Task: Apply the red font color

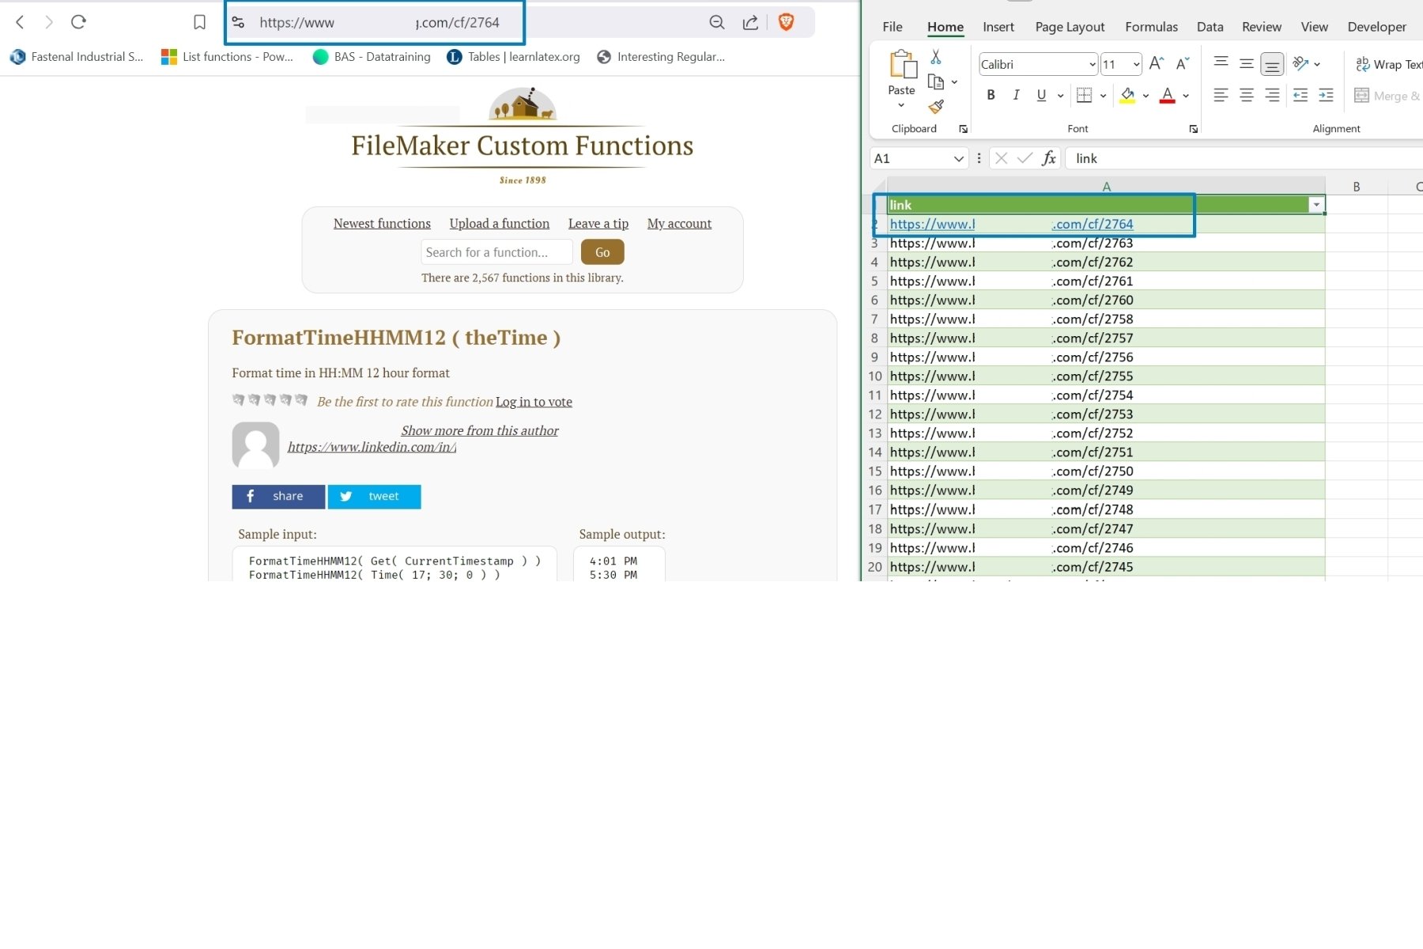Action: click(x=1167, y=96)
